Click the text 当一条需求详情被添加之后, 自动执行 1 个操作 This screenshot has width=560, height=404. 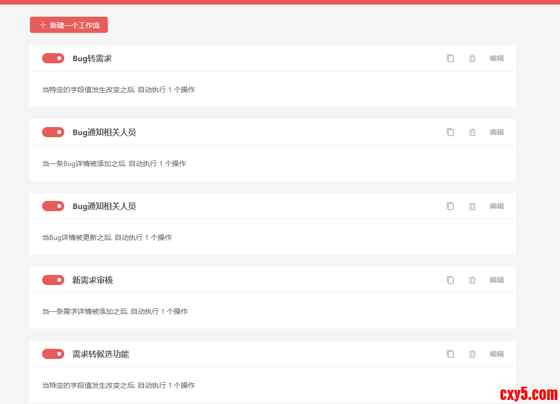[x=115, y=311]
